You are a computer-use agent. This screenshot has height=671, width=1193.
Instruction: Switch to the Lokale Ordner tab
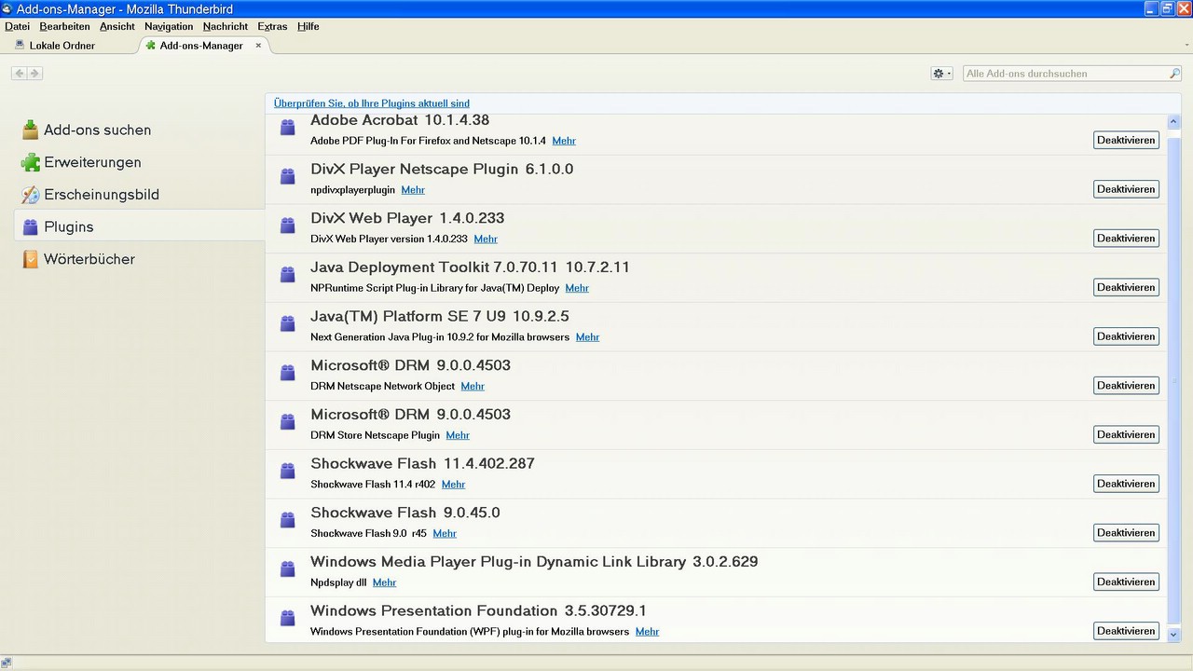(x=62, y=45)
